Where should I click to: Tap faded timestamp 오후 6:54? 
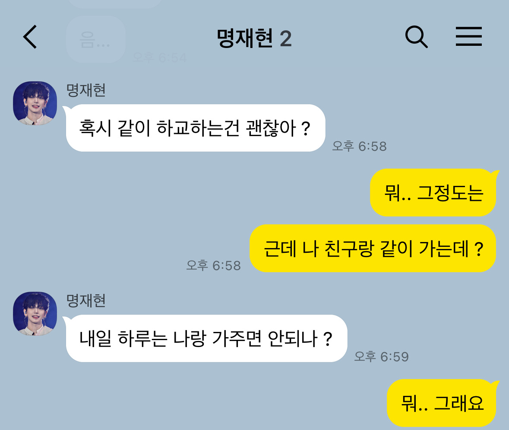(159, 57)
